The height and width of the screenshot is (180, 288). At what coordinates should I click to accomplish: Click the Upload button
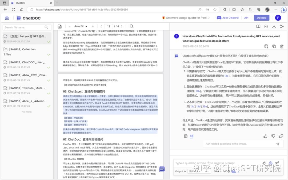(262, 18)
